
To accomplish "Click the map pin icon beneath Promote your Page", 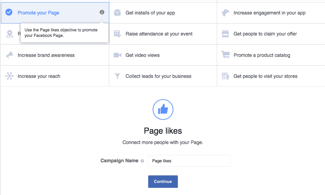I will pos(10,34).
